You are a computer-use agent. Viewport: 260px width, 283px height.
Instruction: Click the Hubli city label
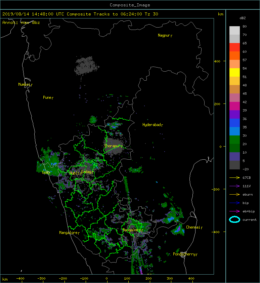(x=75, y=173)
